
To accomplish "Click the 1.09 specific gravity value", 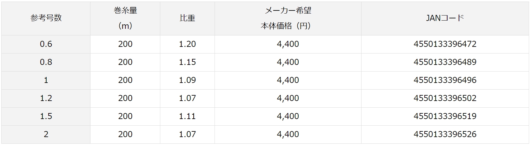I will coord(187,80).
